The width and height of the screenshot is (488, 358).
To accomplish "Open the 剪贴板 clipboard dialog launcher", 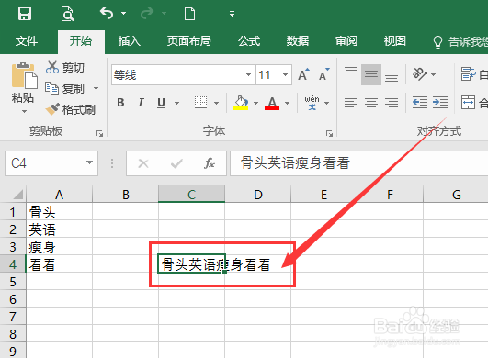I will [99, 134].
